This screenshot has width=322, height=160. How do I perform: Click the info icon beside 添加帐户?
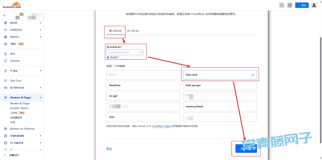tap(108, 57)
